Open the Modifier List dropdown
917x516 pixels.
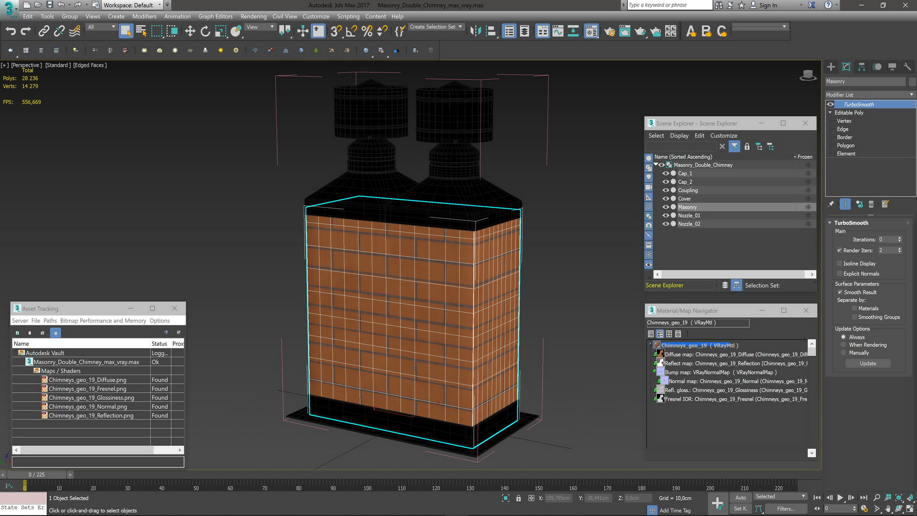point(870,95)
